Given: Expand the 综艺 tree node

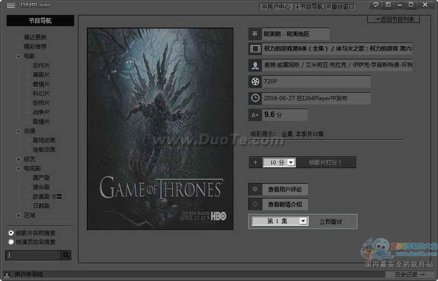Looking at the screenshot, I should point(19,159).
